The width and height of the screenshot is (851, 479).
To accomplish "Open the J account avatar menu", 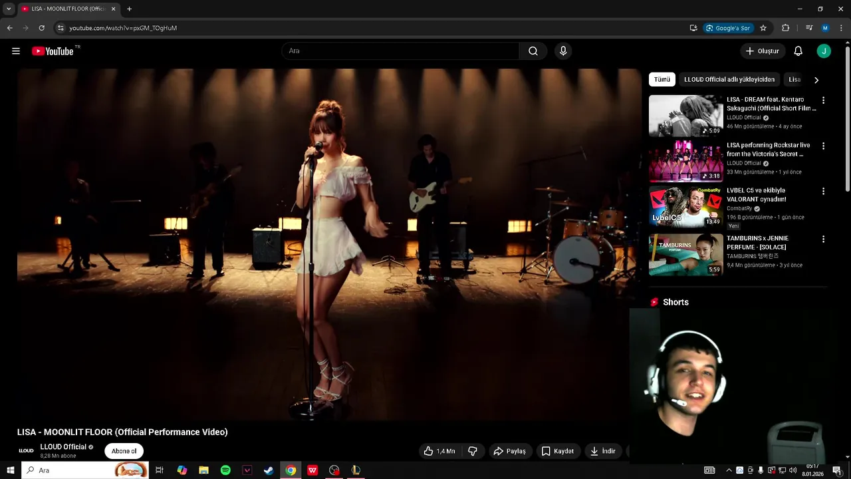I will coord(824,51).
